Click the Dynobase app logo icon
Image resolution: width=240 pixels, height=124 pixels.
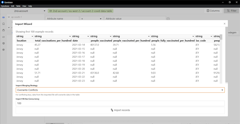click(2, 2)
